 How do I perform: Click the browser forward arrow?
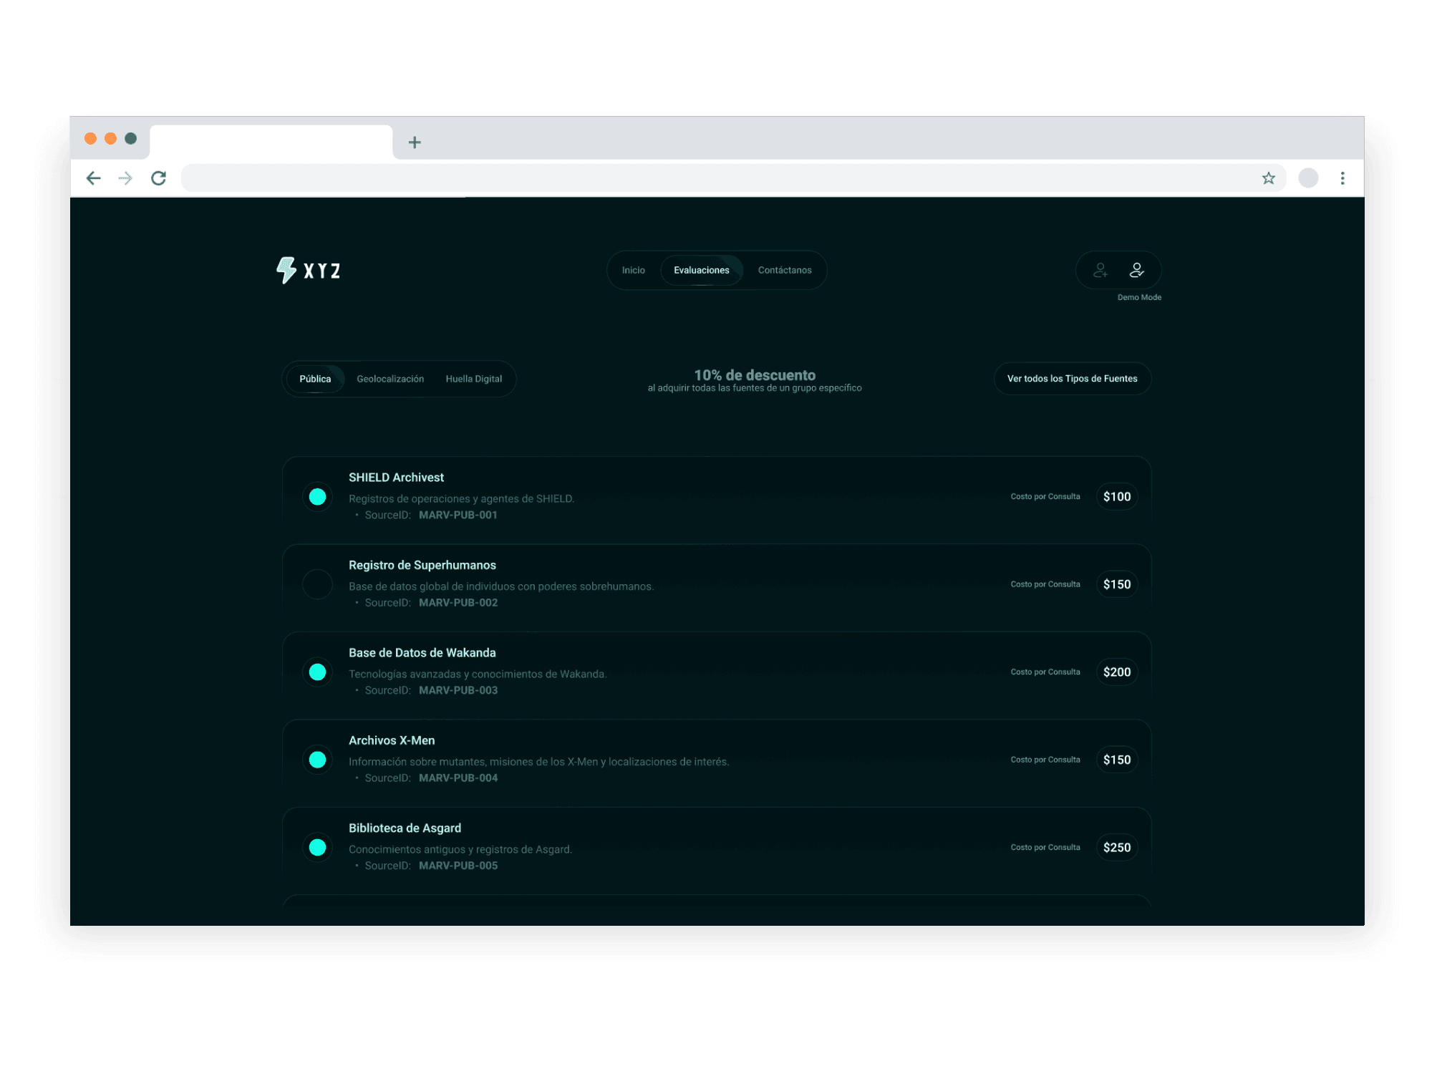click(125, 178)
